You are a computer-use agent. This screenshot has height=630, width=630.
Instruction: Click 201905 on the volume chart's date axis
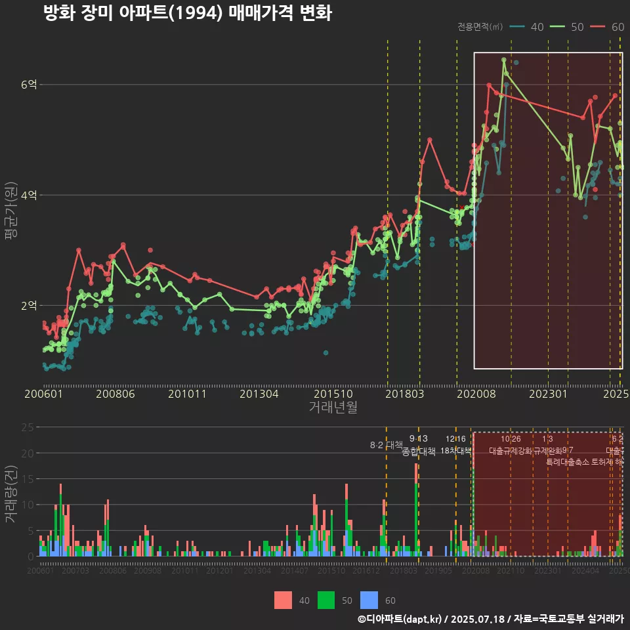coord(438,570)
